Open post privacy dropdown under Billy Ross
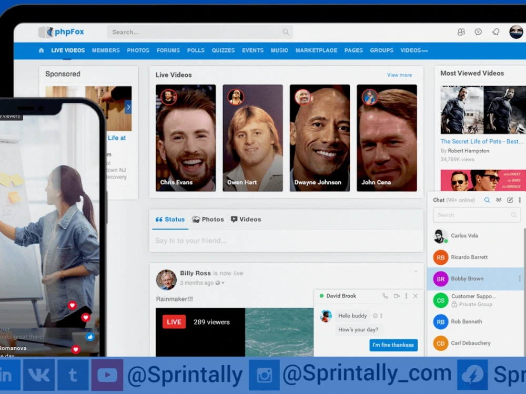The height and width of the screenshot is (394, 526). pyautogui.click(x=220, y=283)
